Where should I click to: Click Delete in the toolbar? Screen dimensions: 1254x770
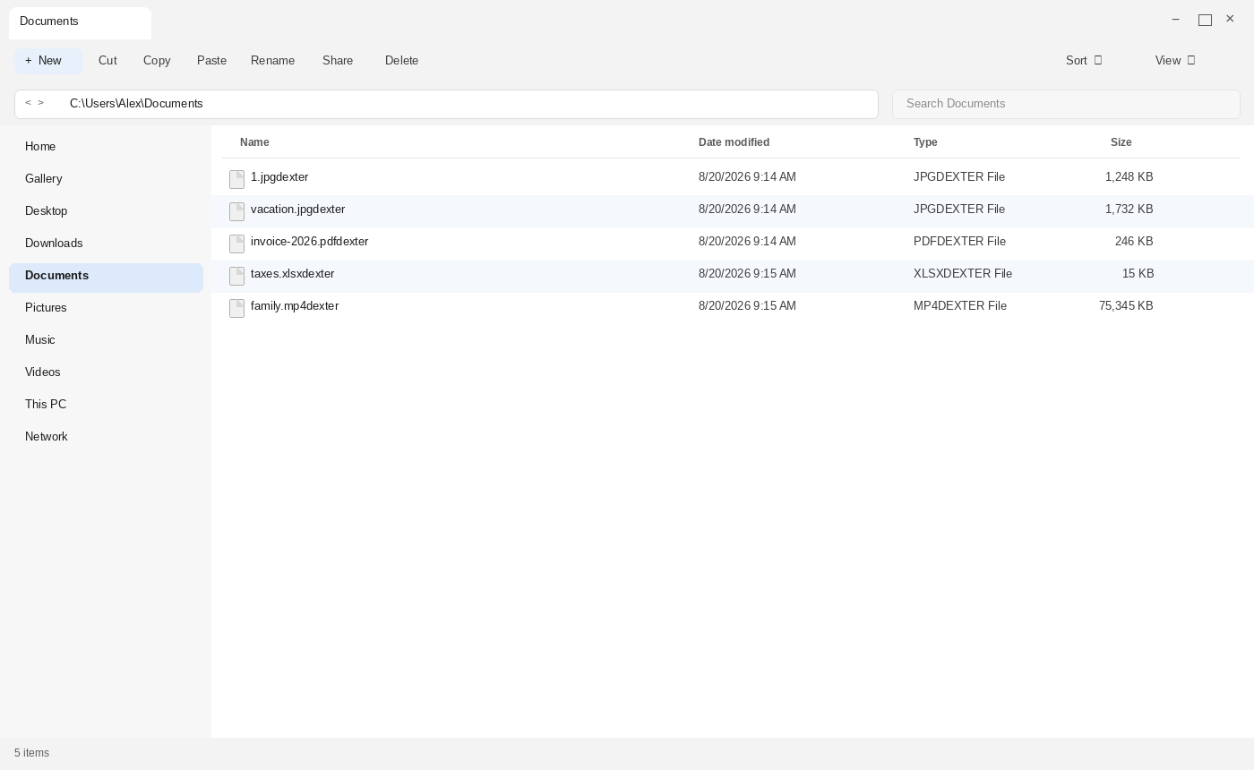coord(402,61)
